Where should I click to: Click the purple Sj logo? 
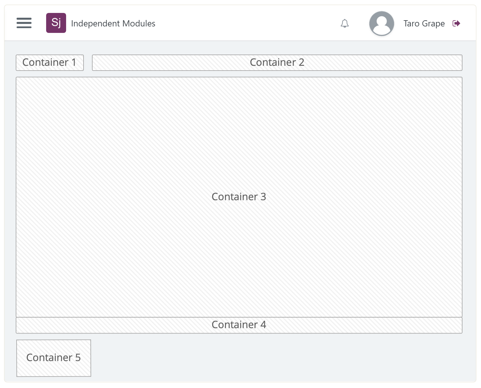pyautogui.click(x=56, y=23)
